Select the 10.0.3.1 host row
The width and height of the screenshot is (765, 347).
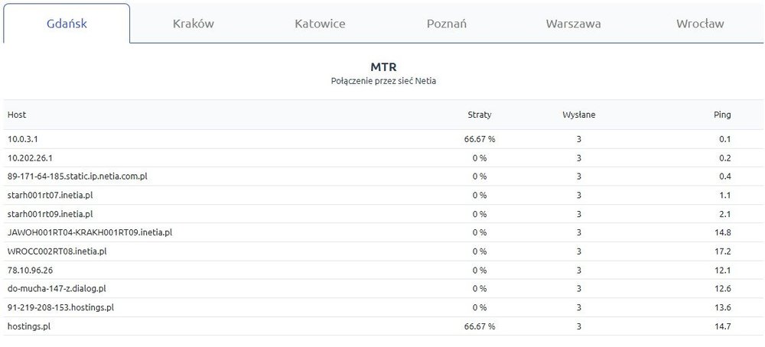(x=24, y=139)
